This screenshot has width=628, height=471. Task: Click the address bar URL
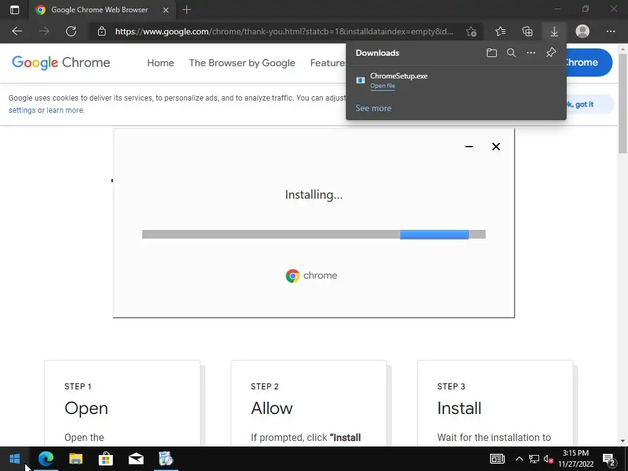point(284,31)
